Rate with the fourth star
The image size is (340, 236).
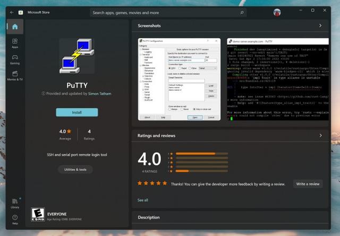[x=158, y=183]
